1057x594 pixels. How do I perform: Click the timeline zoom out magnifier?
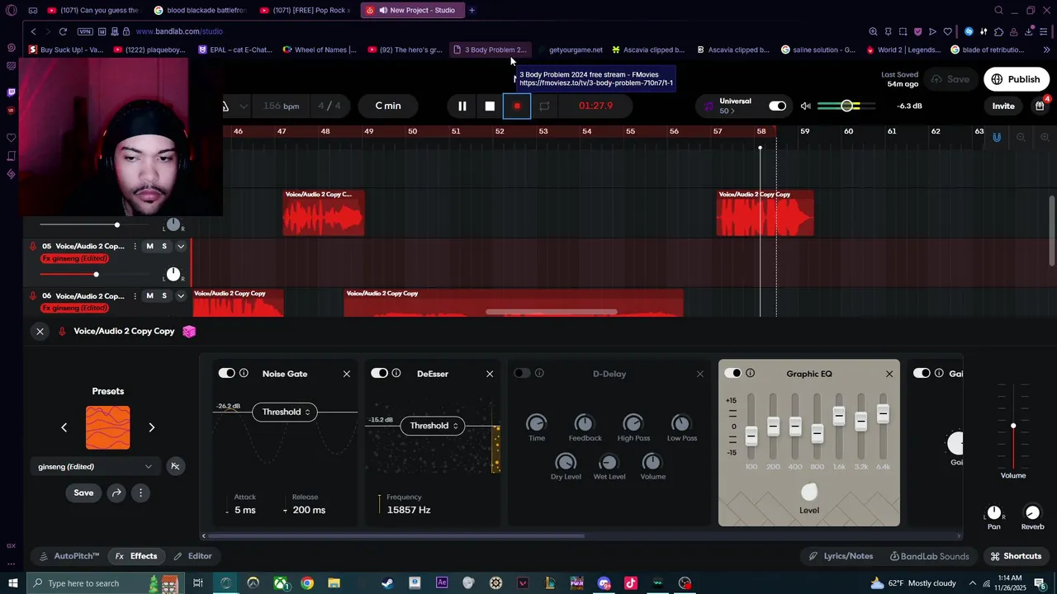[1021, 137]
